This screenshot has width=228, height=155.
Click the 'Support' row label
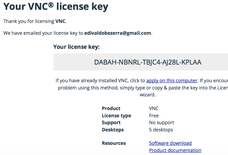(111, 123)
